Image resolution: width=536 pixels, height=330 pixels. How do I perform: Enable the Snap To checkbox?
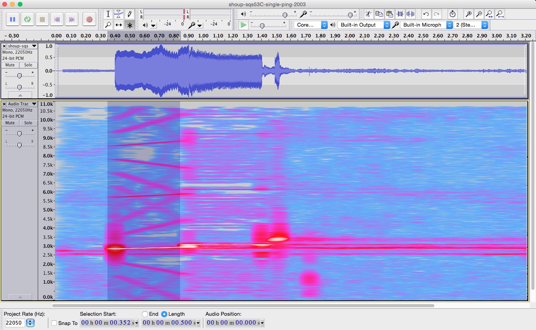(54, 323)
